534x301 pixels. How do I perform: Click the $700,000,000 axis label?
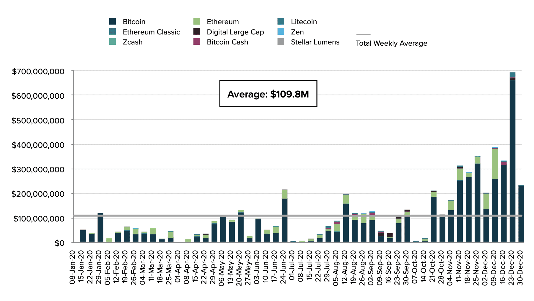click(x=38, y=71)
